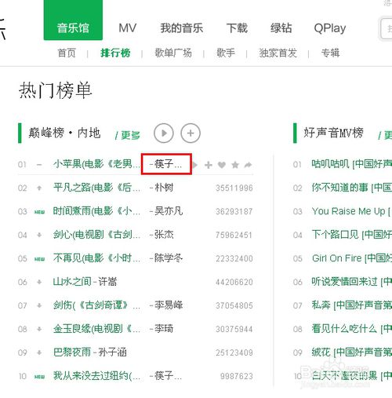Open song 小苹果(电影《老男...
Viewport: 392px width, 398px height.
pyautogui.click(x=96, y=164)
